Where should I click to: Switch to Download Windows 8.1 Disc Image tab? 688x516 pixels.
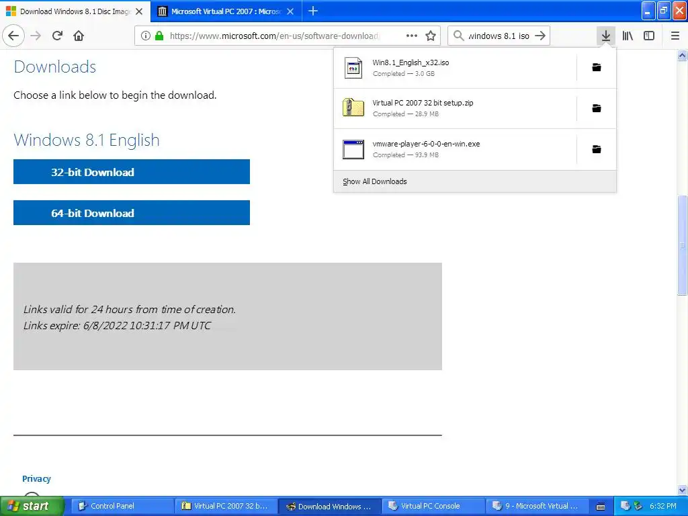click(x=75, y=11)
